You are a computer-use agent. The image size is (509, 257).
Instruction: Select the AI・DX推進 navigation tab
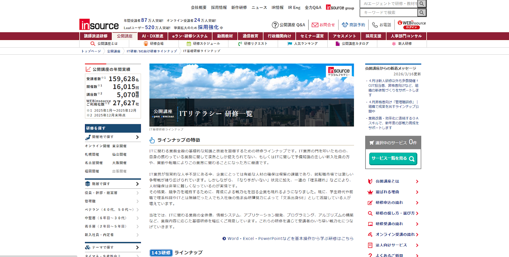click(152, 36)
